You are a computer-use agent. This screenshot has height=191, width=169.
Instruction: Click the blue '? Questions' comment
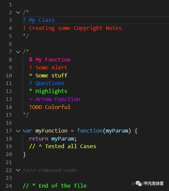click(46, 83)
